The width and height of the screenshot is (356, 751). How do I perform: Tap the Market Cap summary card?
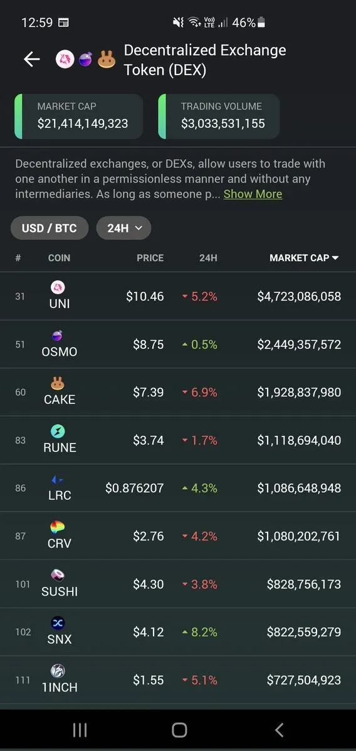tap(78, 117)
